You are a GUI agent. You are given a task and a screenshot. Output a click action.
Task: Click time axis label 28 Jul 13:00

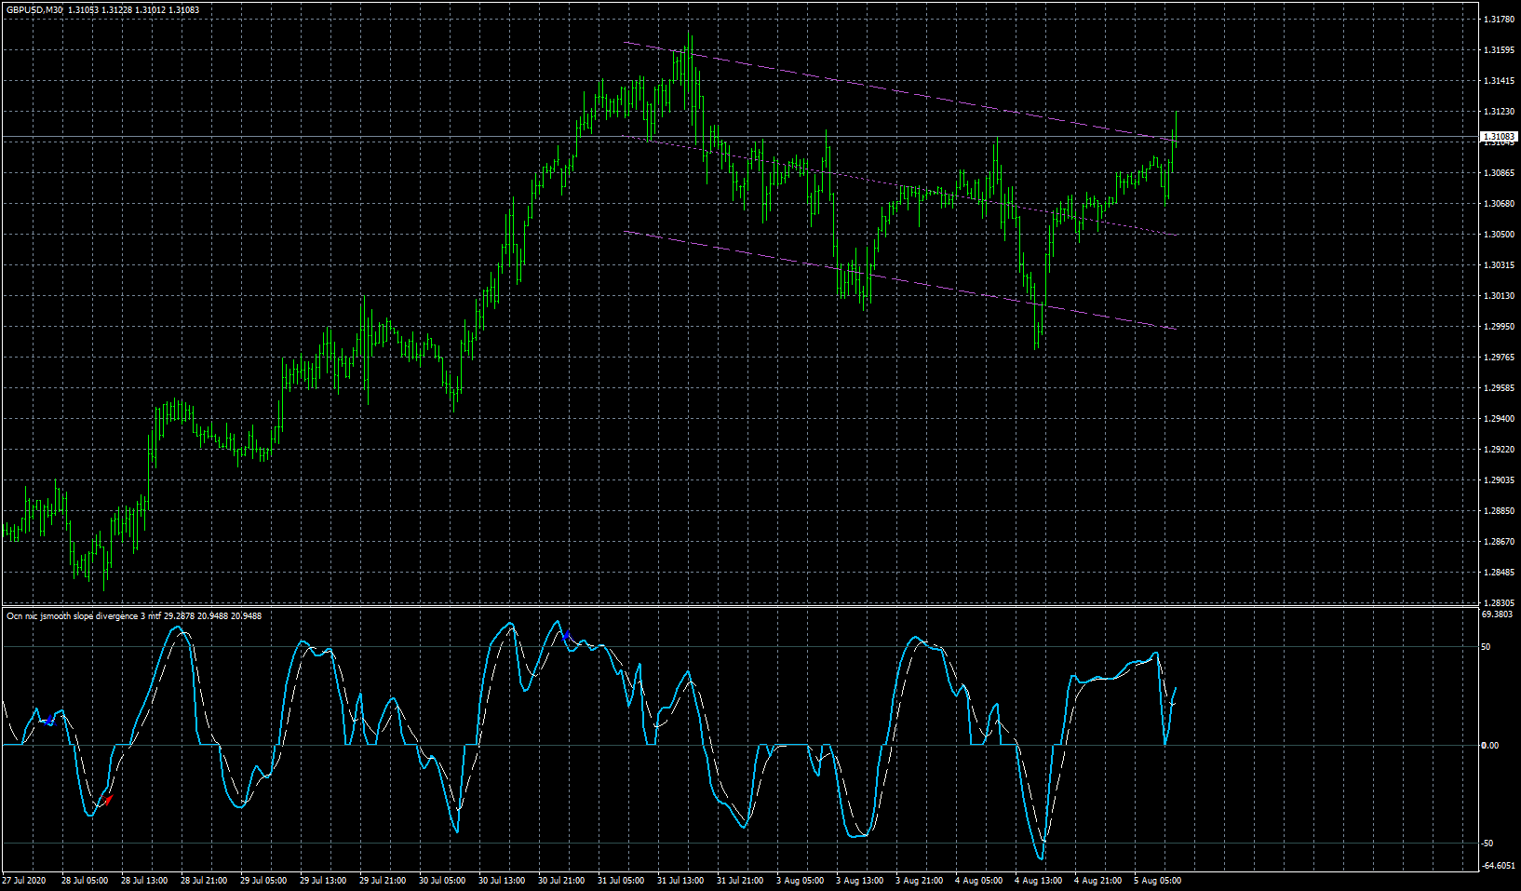pyautogui.click(x=144, y=881)
